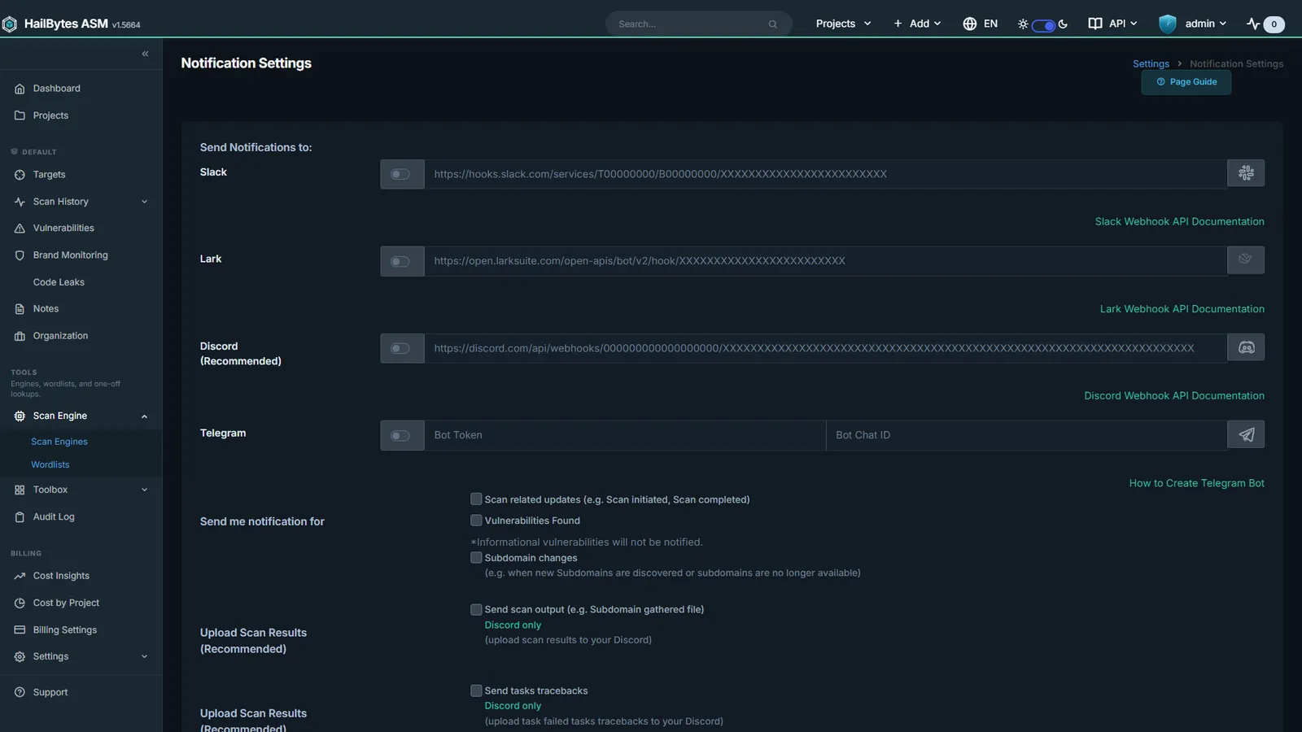Enable the Telegram notification toggle

tap(400, 435)
